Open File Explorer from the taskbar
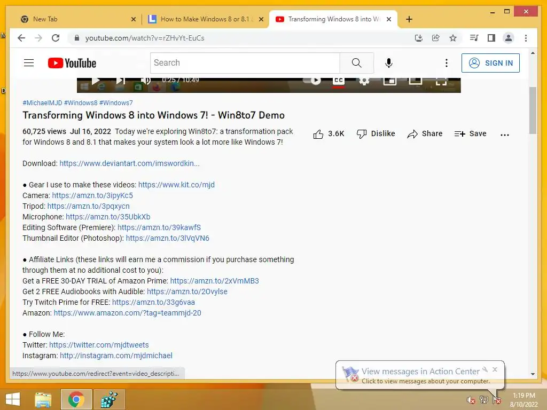Viewport: 547px width, 410px height. coord(43,399)
